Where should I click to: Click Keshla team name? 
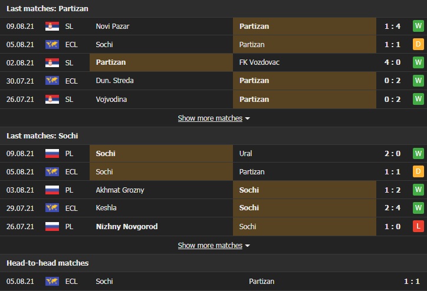pos(106,208)
